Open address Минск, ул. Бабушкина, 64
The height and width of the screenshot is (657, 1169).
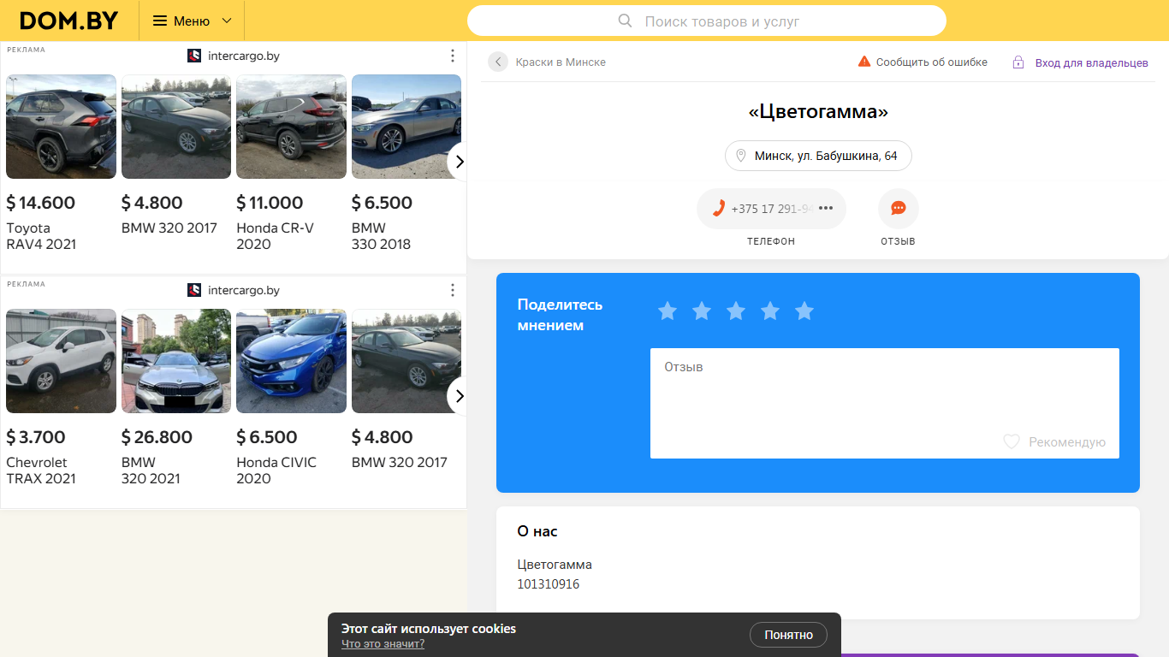point(818,156)
